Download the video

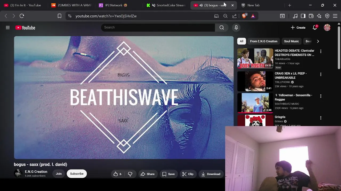(x=211, y=174)
